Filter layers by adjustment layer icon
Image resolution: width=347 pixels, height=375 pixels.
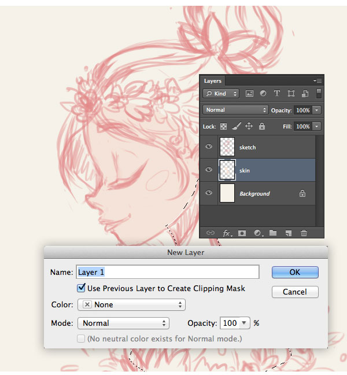click(263, 93)
